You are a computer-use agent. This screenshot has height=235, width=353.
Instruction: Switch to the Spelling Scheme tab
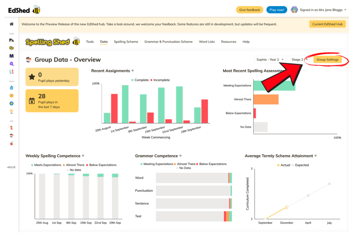tap(126, 42)
